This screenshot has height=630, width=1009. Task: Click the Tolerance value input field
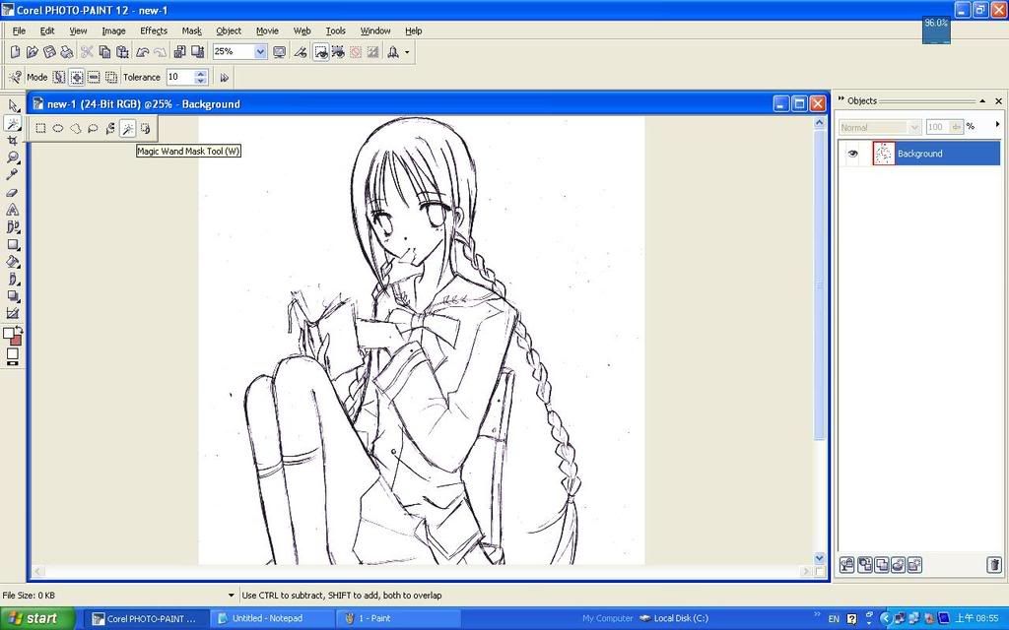180,77
